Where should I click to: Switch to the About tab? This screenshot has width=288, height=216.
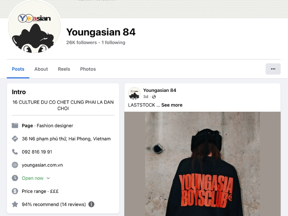(41, 69)
